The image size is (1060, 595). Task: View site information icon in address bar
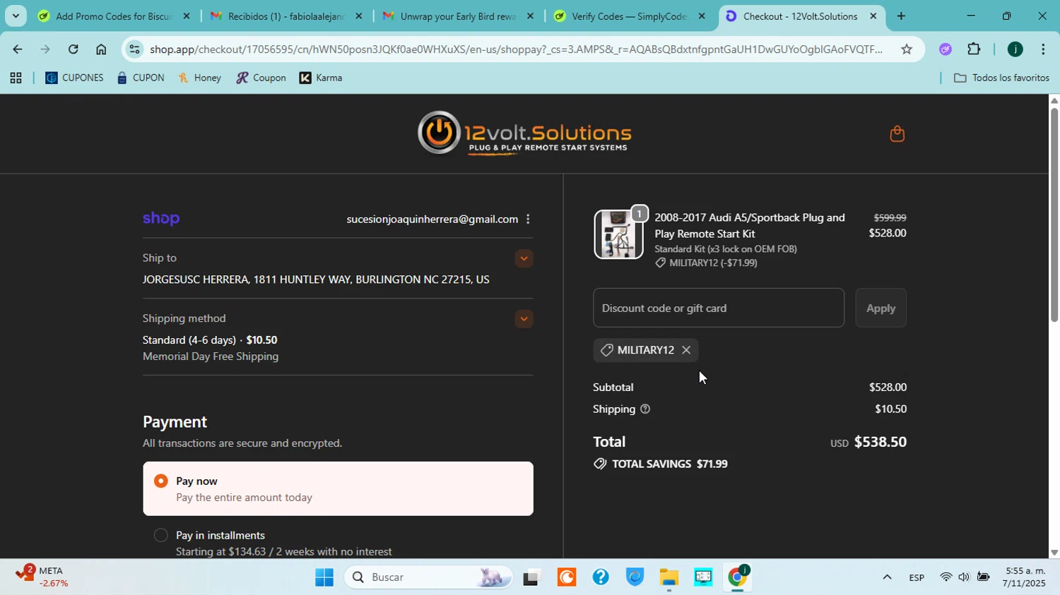134,49
